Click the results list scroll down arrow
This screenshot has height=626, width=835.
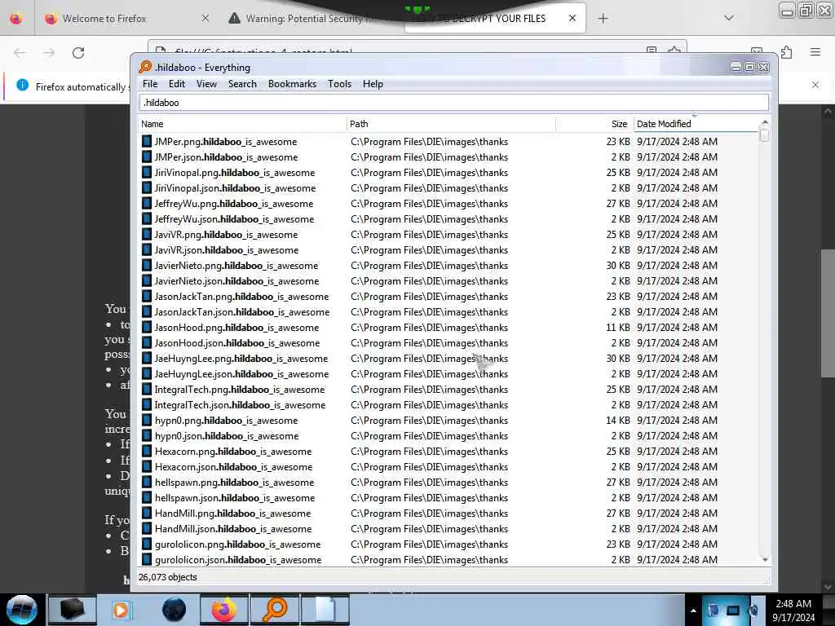point(765,559)
